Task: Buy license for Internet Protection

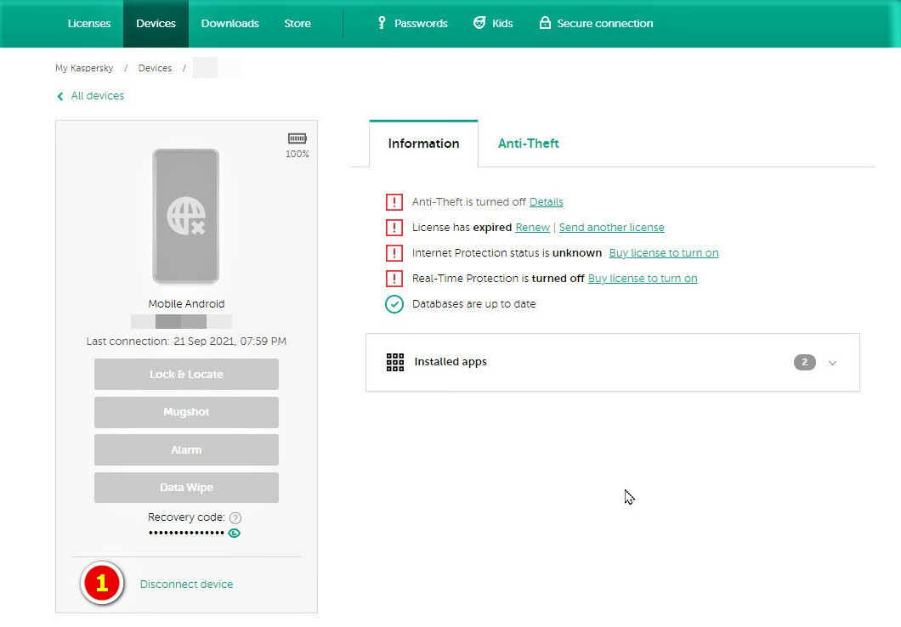Action: (x=664, y=253)
